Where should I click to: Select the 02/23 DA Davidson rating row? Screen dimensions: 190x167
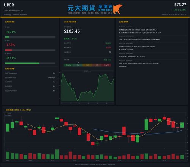(x=30, y=91)
